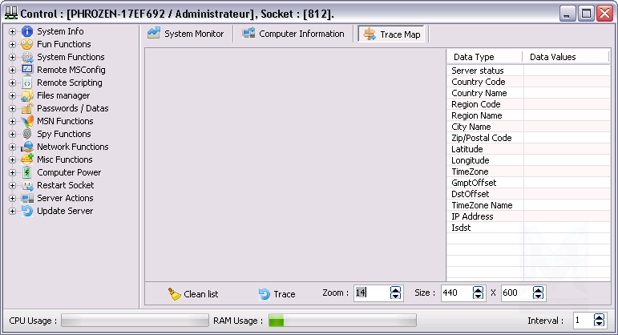Switch to the System Monitor tab
This screenshot has height=335, width=618.
(186, 34)
